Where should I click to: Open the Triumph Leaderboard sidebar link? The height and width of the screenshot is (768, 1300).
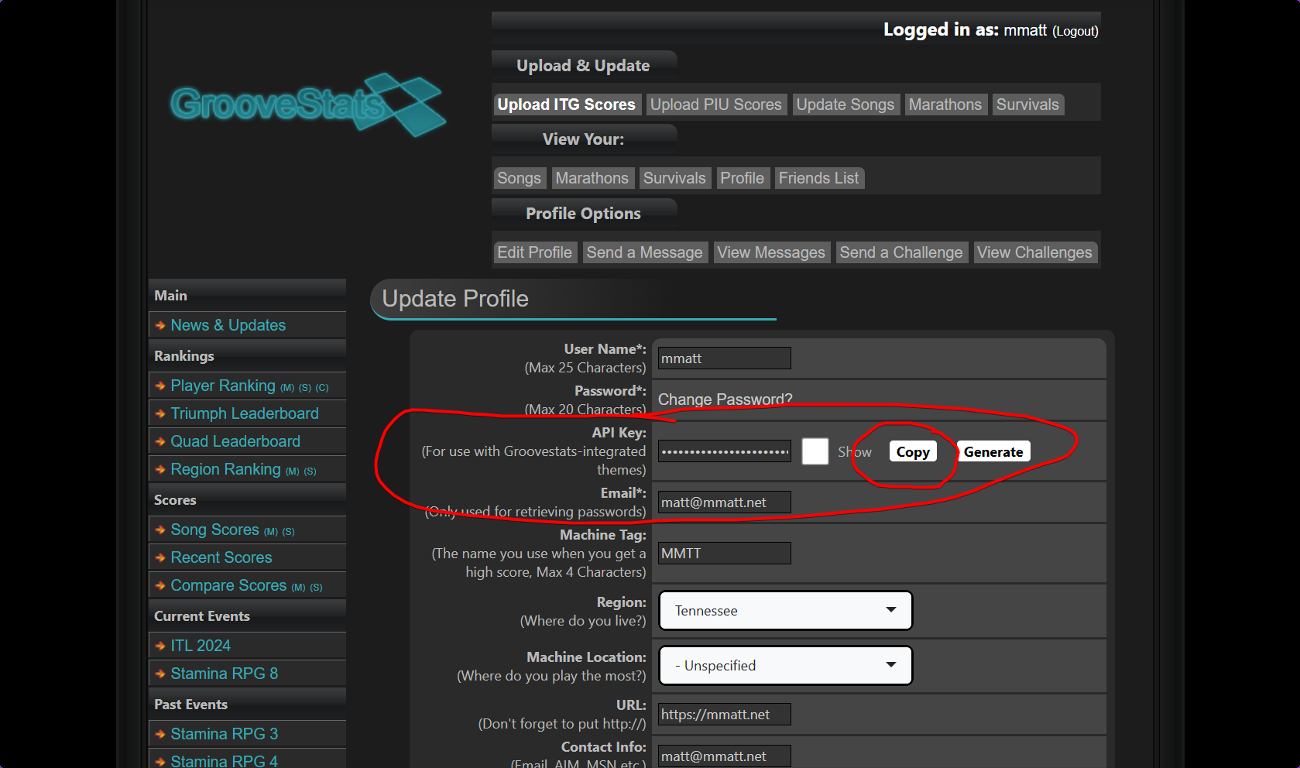[x=245, y=413]
